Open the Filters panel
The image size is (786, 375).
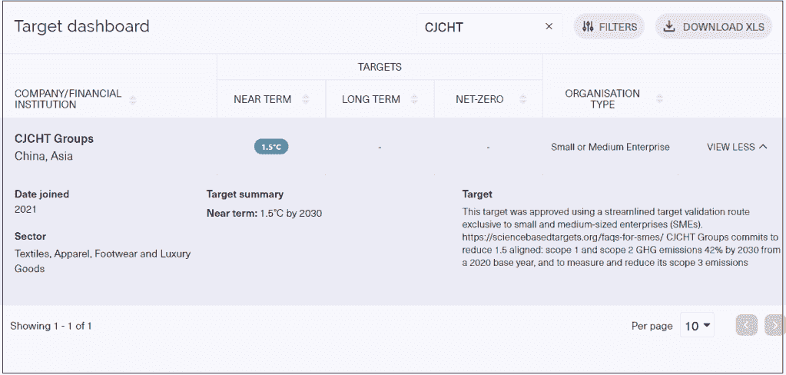(609, 27)
